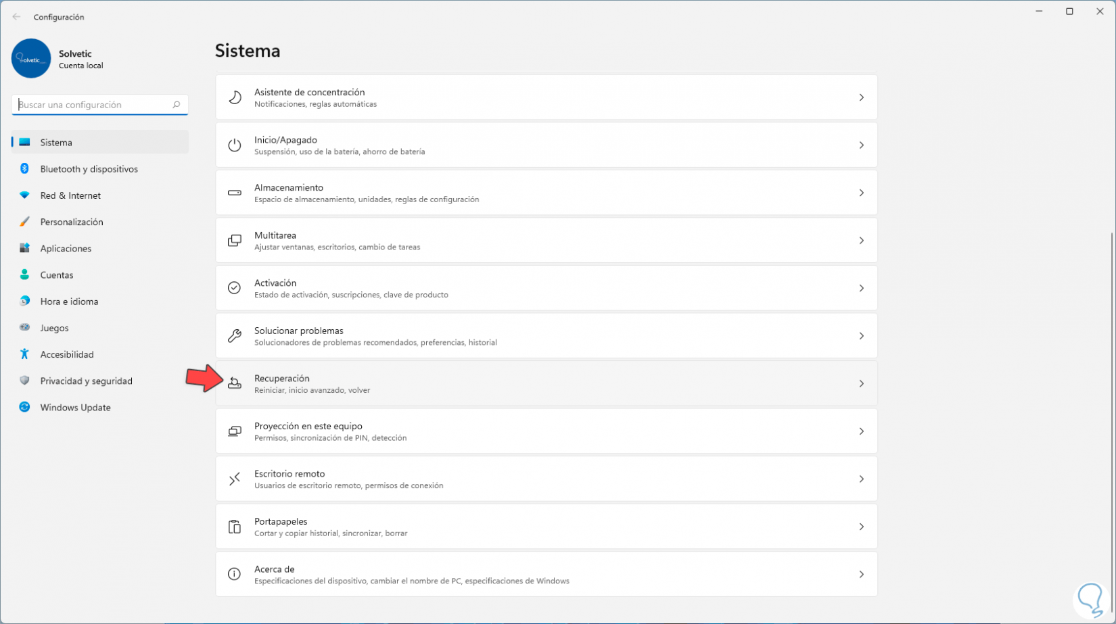This screenshot has width=1116, height=624.
Task: Click the Acerca de info icon
Action: tap(235, 574)
